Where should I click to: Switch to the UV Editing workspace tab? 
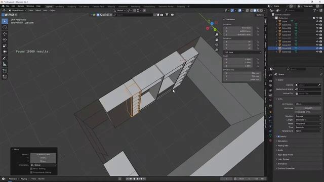coord(84,7)
